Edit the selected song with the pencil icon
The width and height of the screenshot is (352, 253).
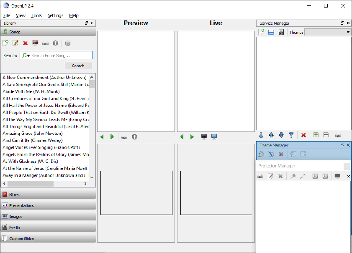click(15, 43)
